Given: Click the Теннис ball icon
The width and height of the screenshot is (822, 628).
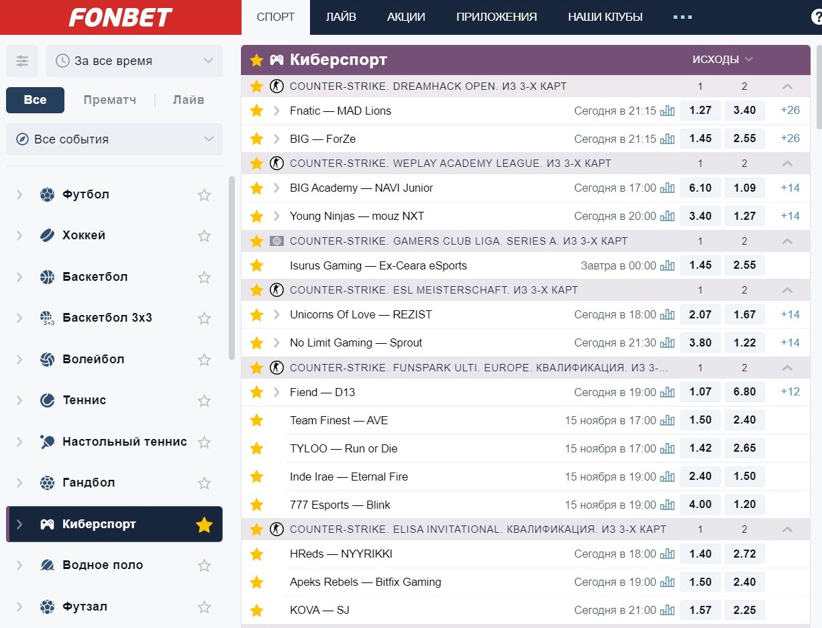Looking at the screenshot, I should (47, 400).
